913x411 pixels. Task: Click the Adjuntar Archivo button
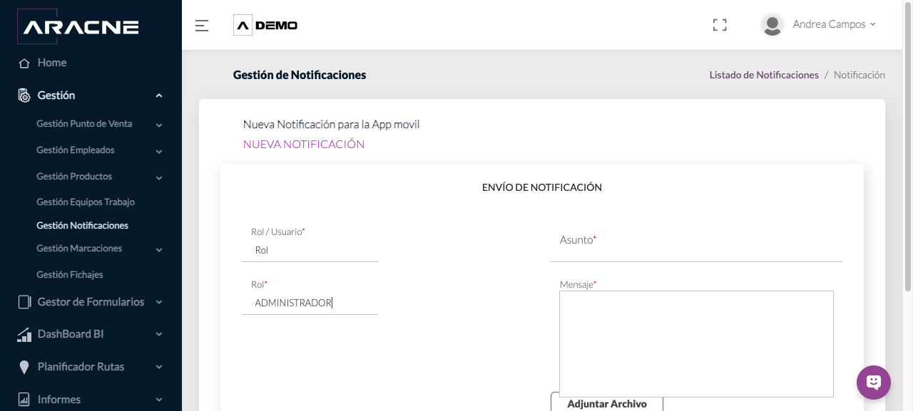[x=607, y=402]
